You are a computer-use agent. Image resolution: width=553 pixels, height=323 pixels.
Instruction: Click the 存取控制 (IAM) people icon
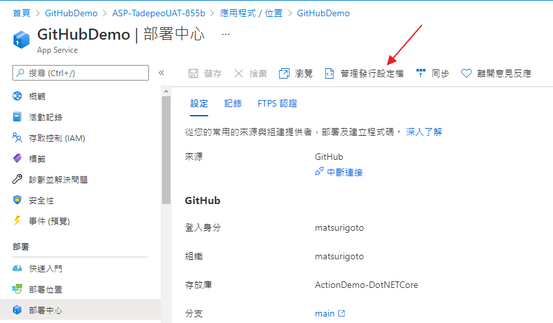17,137
